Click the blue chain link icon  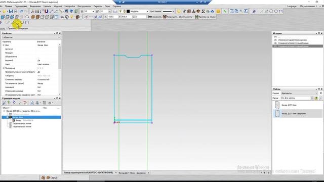click(95, 17)
